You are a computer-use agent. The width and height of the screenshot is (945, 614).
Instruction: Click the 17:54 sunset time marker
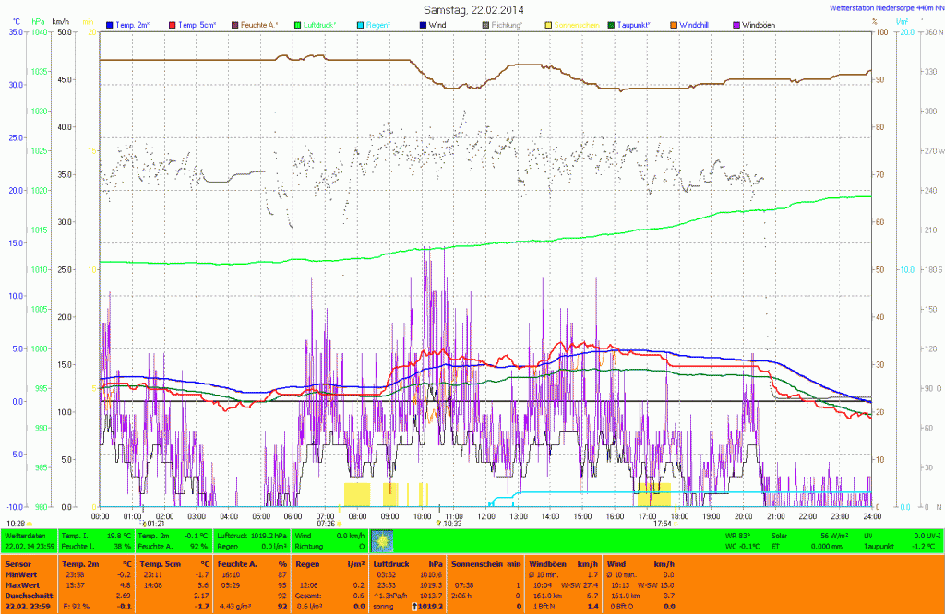tap(662, 524)
